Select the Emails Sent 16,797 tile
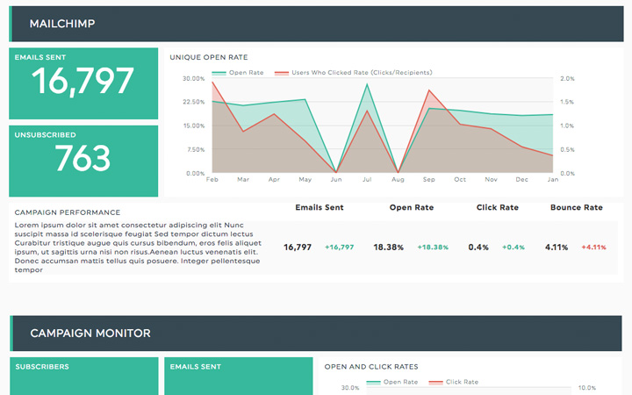 (83, 83)
